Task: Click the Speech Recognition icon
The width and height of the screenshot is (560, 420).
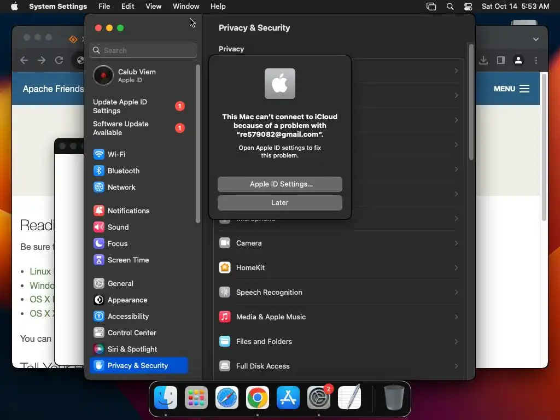Action: pos(225,293)
